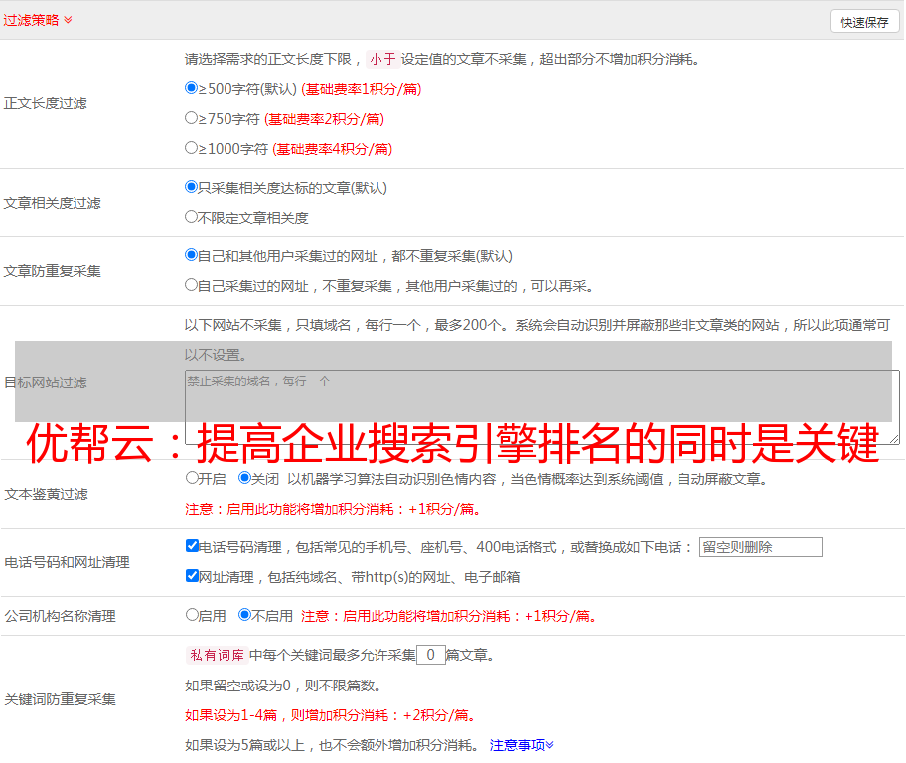This screenshot has width=906, height=763.
Task: Click the 关键词防重复采集 label
Action: 60,700
